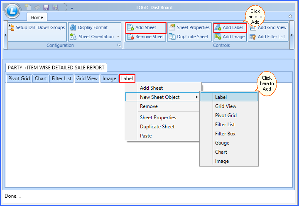Image resolution: width=299 pixels, height=206 pixels.
Task: Click the Sheet Properties icon in ribbon
Action: coord(172,27)
